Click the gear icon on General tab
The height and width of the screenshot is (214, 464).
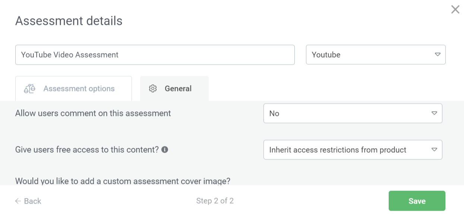[x=153, y=89]
